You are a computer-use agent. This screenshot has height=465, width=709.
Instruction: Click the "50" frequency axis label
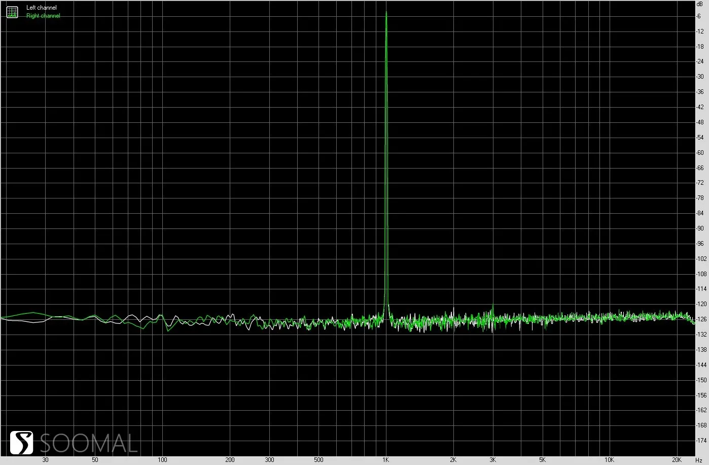coord(95,460)
